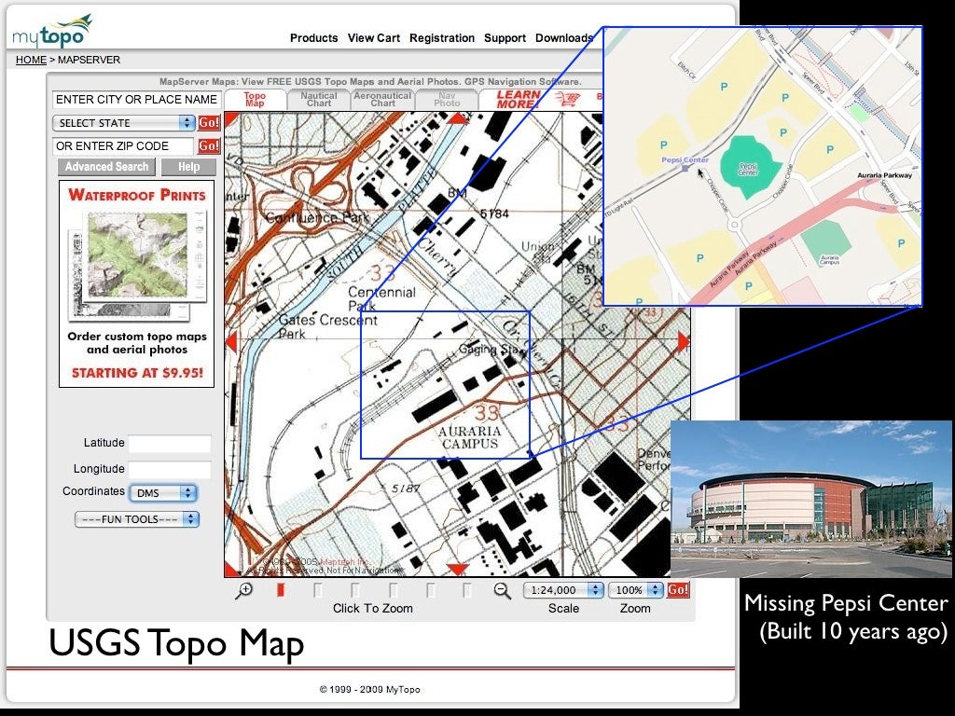This screenshot has height=716, width=955.
Task: Pan map northwest using top-left corner arrow
Action: 232,119
